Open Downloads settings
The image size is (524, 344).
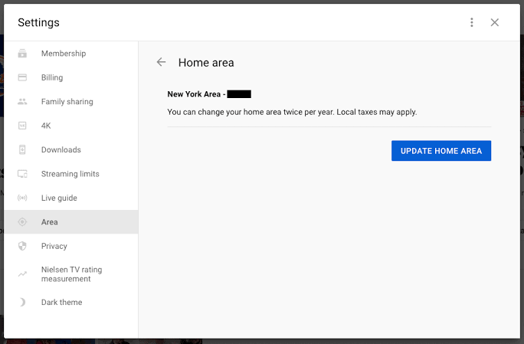(71, 149)
